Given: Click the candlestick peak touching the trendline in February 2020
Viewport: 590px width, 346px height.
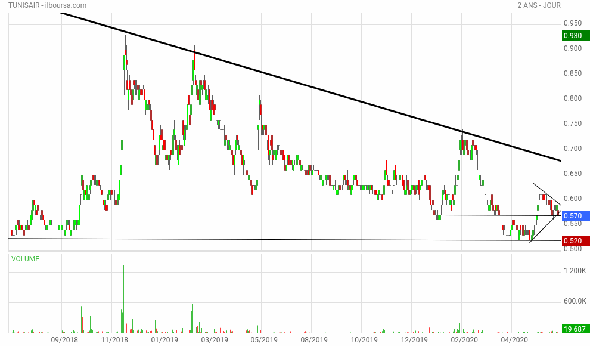Looking at the screenshot, I should (462, 140).
